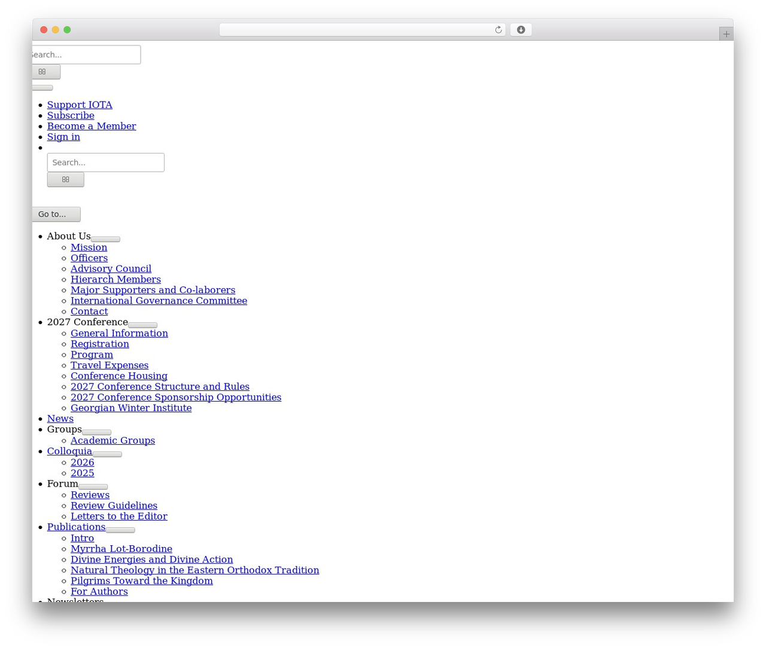Expand the About Us submenu toggle
This screenshot has width=766, height=648.
(x=105, y=239)
